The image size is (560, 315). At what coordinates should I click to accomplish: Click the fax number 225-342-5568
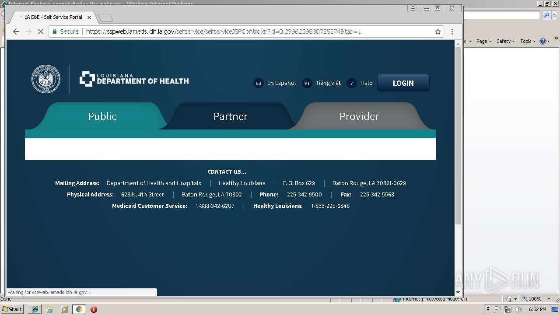377,195
